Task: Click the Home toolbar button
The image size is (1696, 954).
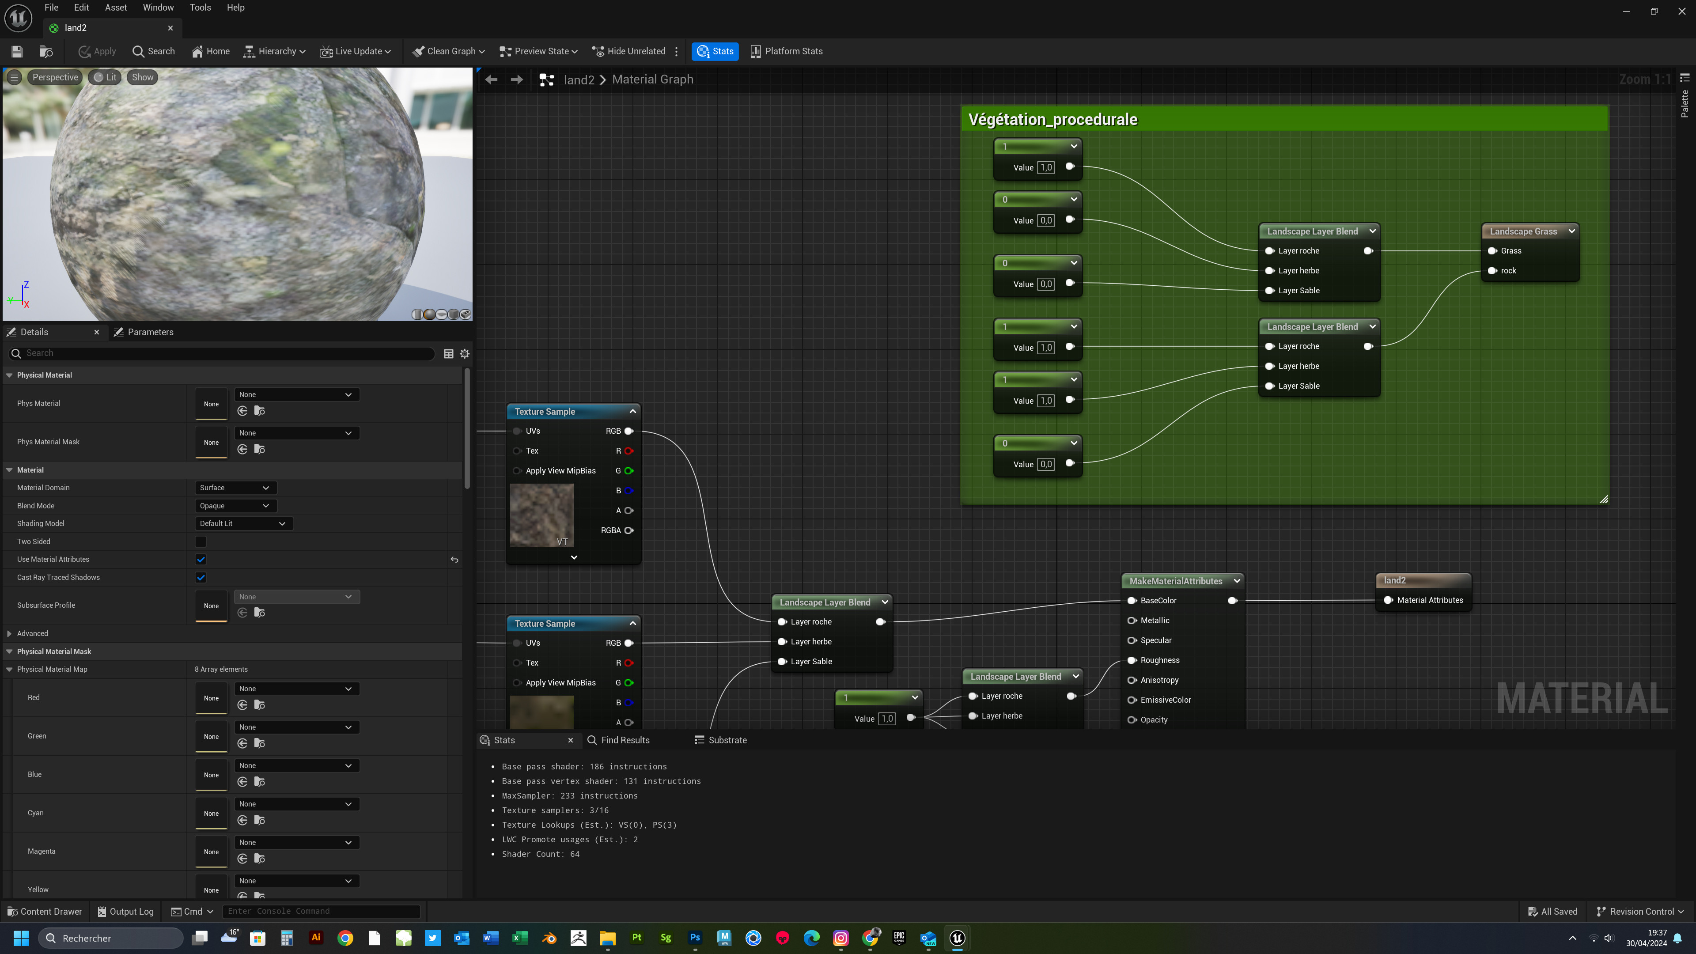Action: coord(211,51)
